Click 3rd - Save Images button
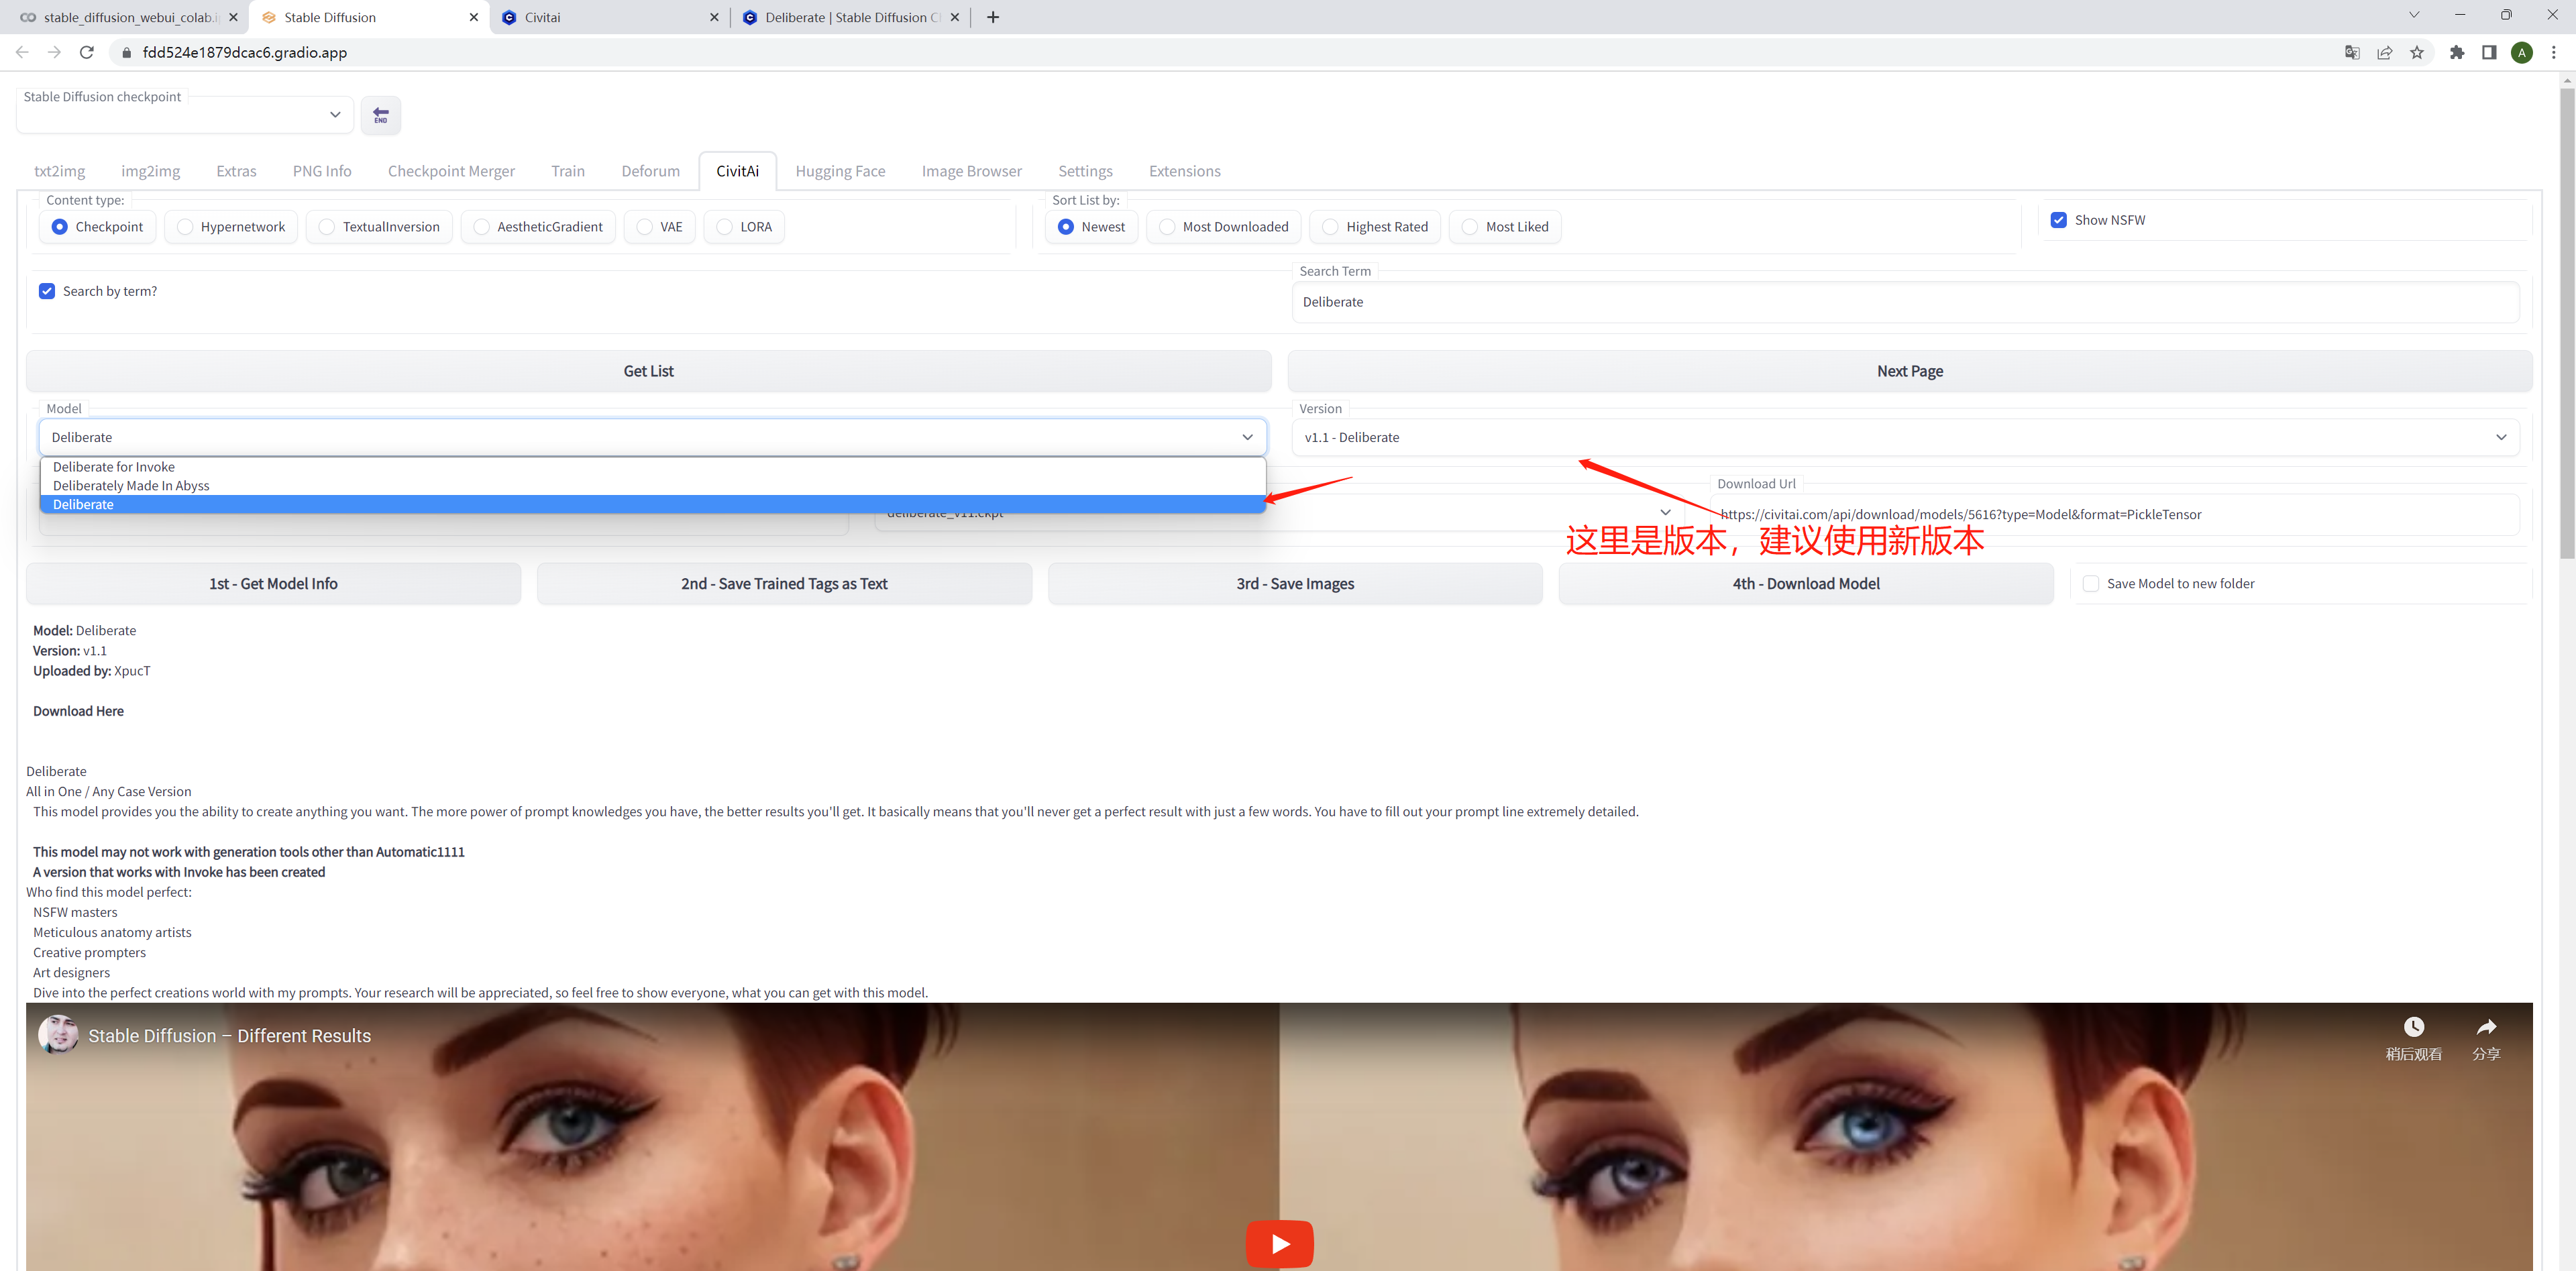Viewport: 2576px width, 1271px height. coord(1295,584)
